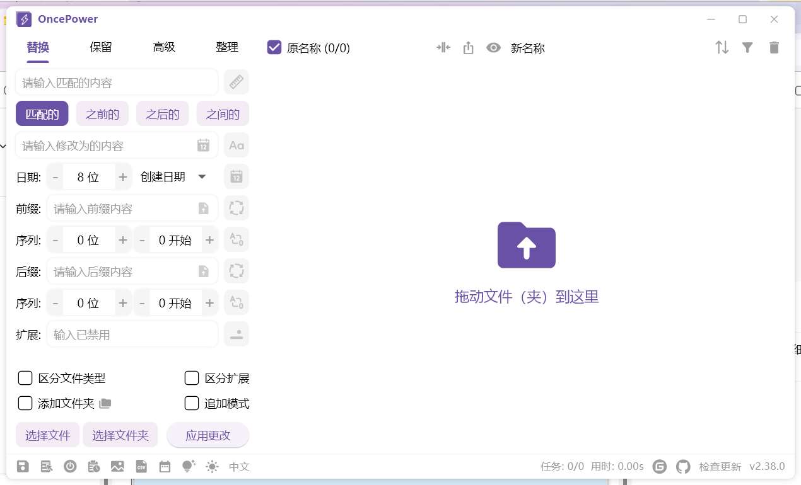Open the 整理 tab
The image size is (801, 485).
coord(227,47)
